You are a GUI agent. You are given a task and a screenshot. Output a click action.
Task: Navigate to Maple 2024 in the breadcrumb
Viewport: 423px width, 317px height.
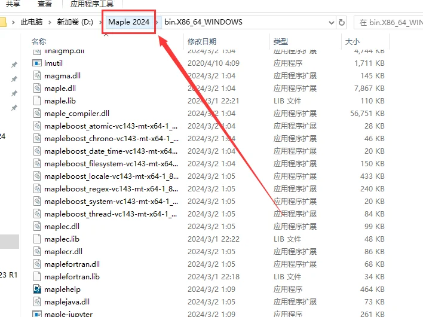coord(128,22)
